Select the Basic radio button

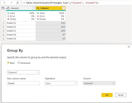8,63
